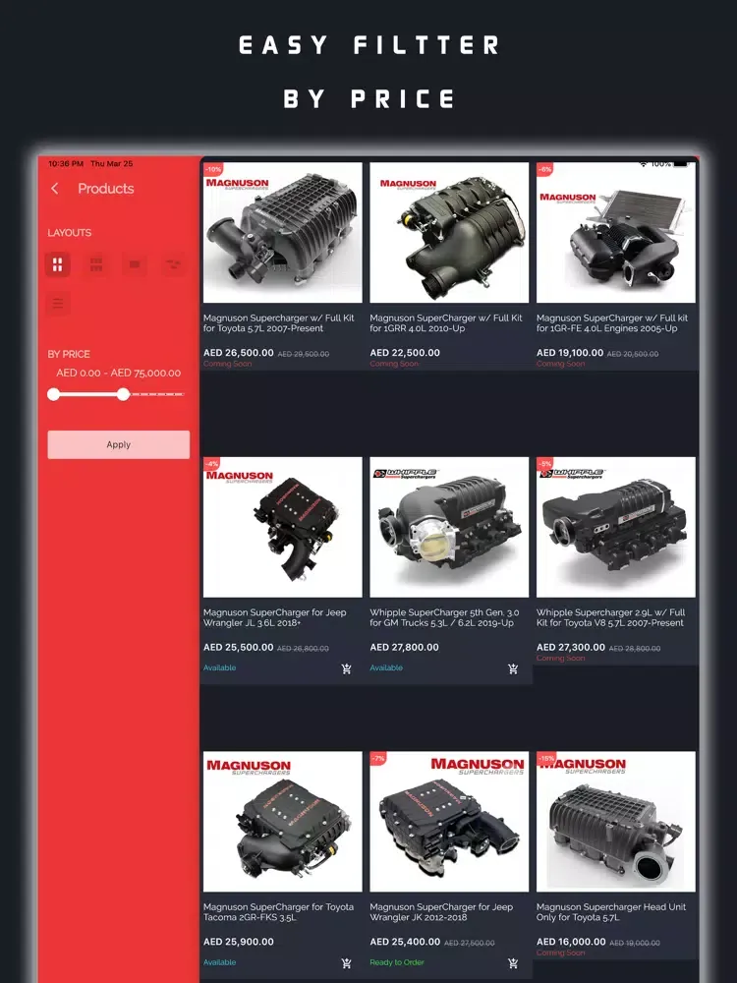The image size is (737, 983).
Task: Go back with the Products back arrow
Action: click(x=55, y=189)
